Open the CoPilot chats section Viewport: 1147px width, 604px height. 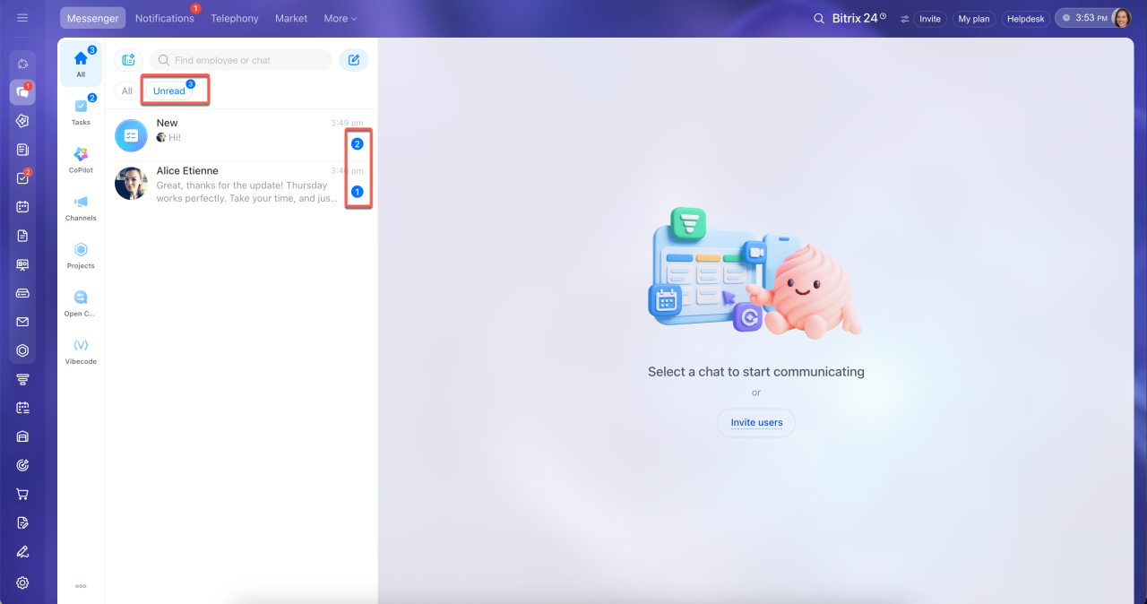(x=81, y=159)
